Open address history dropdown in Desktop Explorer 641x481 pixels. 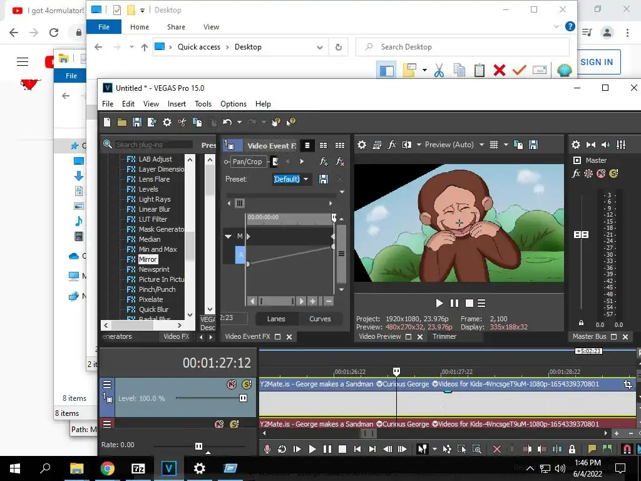(x=320, y=48)
